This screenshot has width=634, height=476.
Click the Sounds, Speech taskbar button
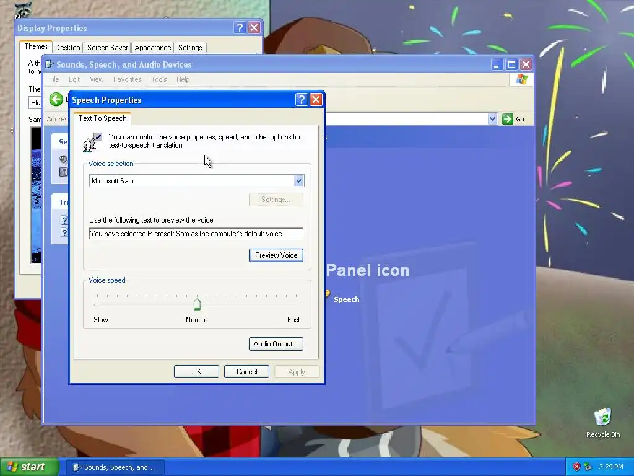115,467
